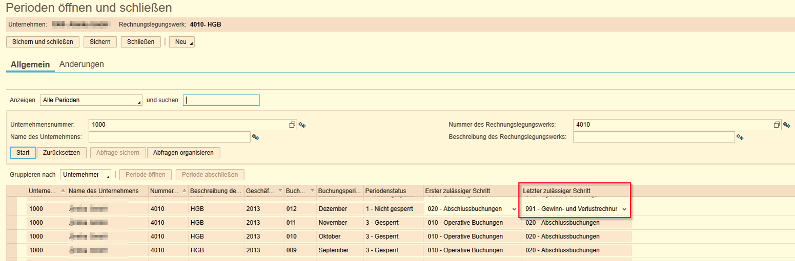Image resolution: width=795 pixels, height=261 pixels.
Task: Open the Gruppieren nach dropdown
Action: tap(86, 175)
